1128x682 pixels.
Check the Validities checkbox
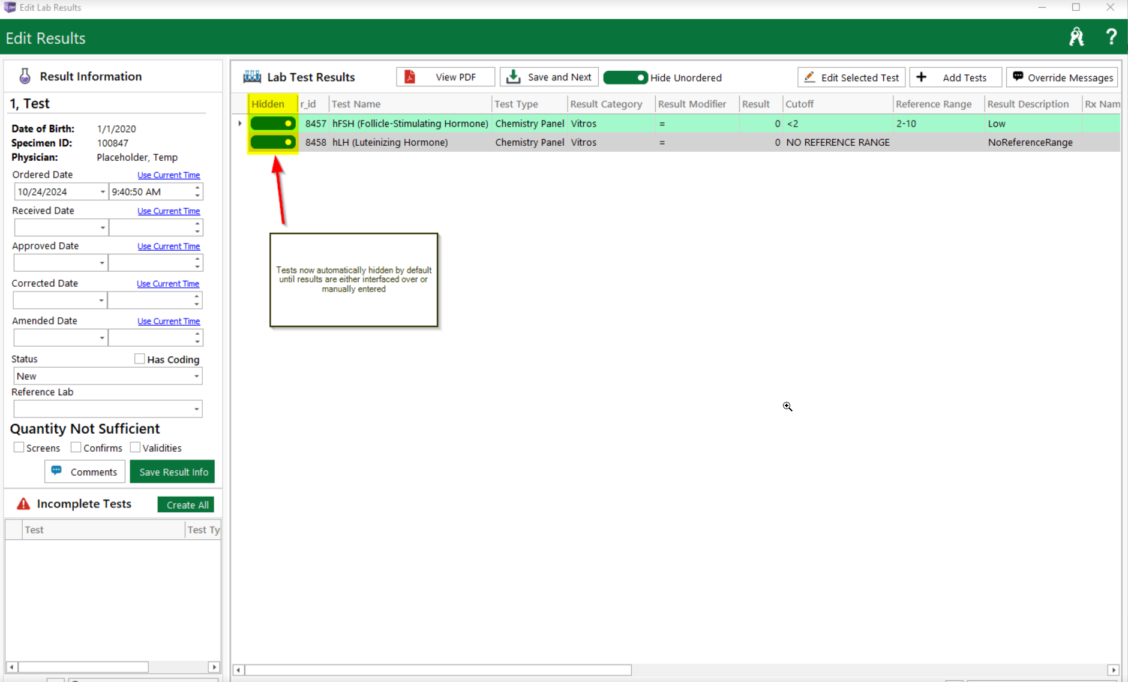coord(136,447)
